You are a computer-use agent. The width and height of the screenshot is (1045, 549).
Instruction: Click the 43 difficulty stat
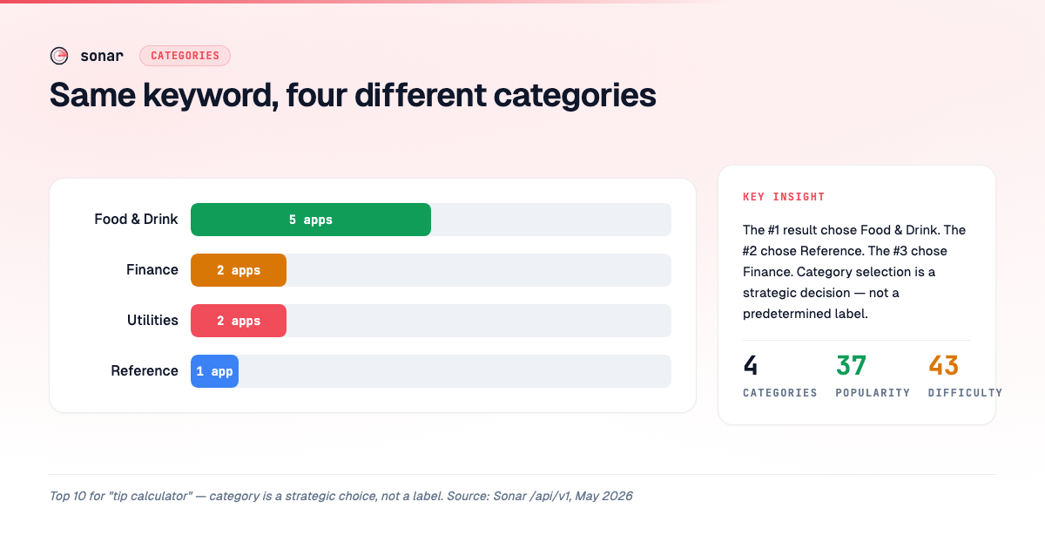(x=965, y=376)
